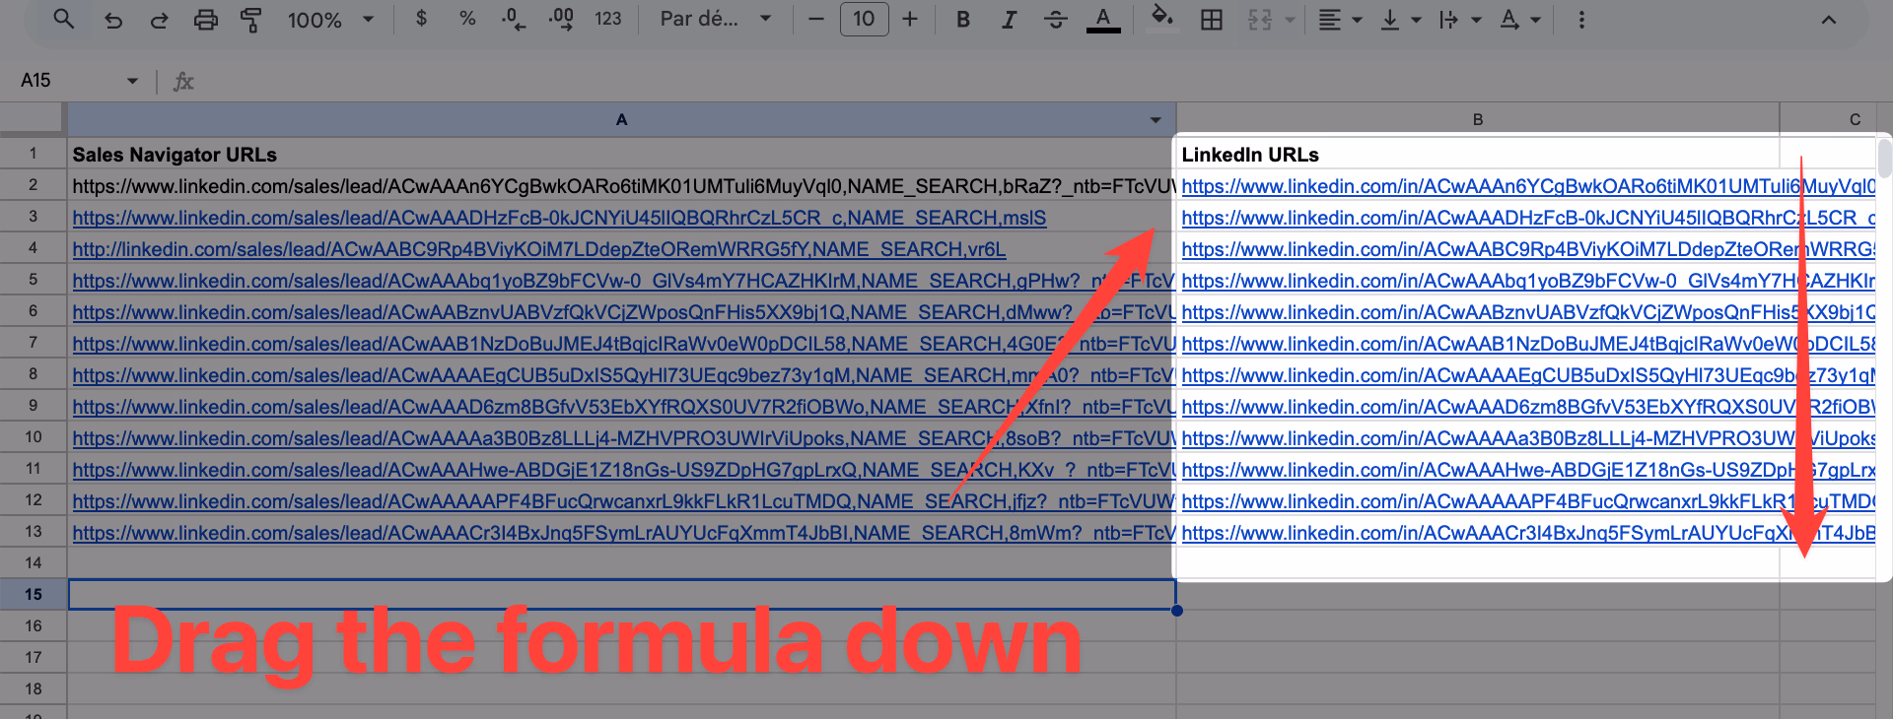
Task: Open the more options overflow menu
Action: [1581, 20]
